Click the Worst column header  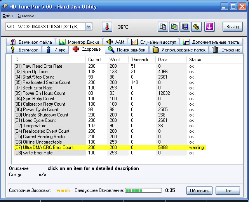118,60
